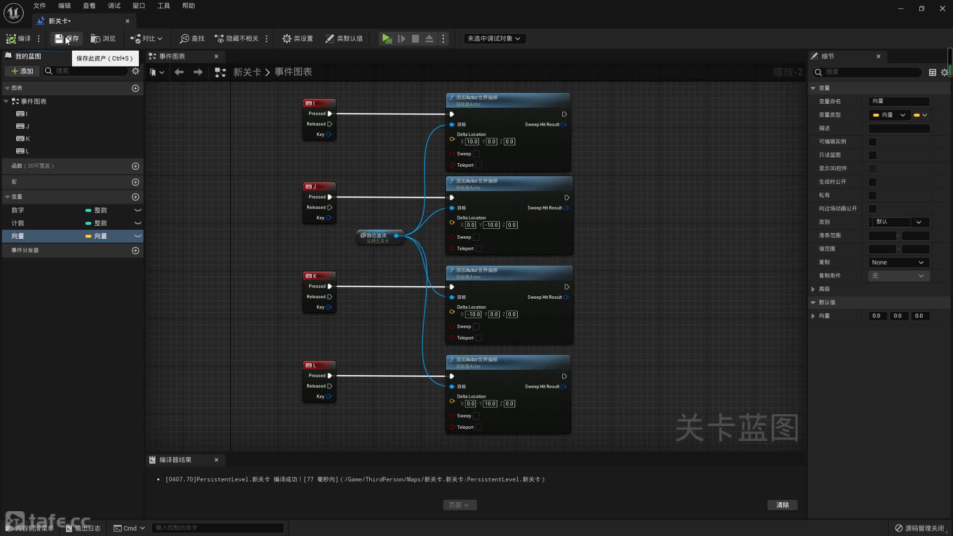This screenshot has width=953, height=536.
Task: Toggle Teleport checkbox on K key's offset node
Action: pos(479,338)
